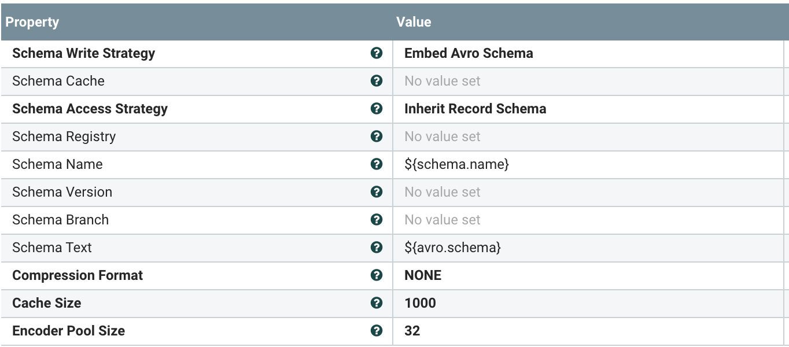
Task: Click Encoder Pool Size help icon
Action: 376,331
